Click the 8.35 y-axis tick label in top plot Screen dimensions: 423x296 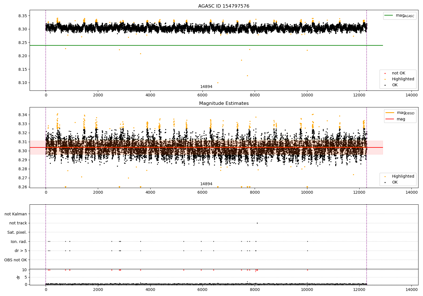pos(23,16)
